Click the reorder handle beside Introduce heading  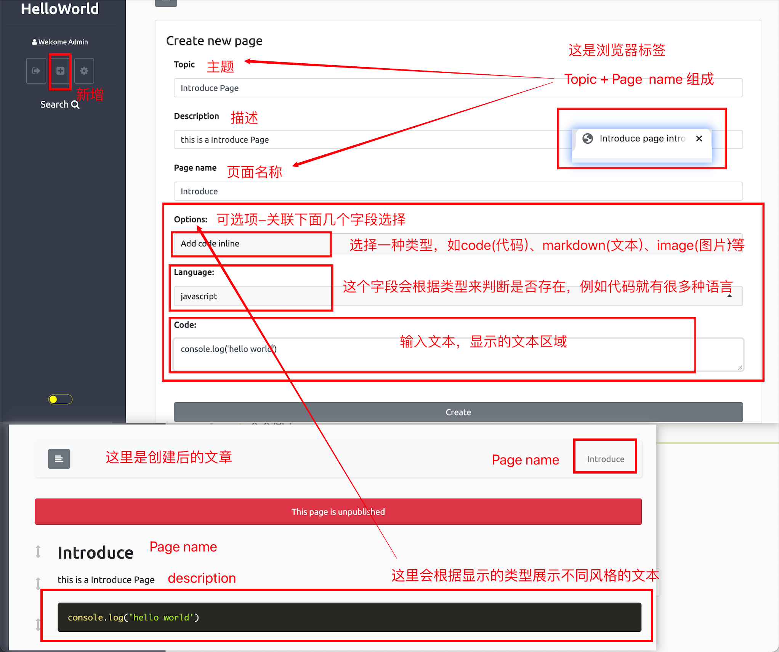click(38, 552)
